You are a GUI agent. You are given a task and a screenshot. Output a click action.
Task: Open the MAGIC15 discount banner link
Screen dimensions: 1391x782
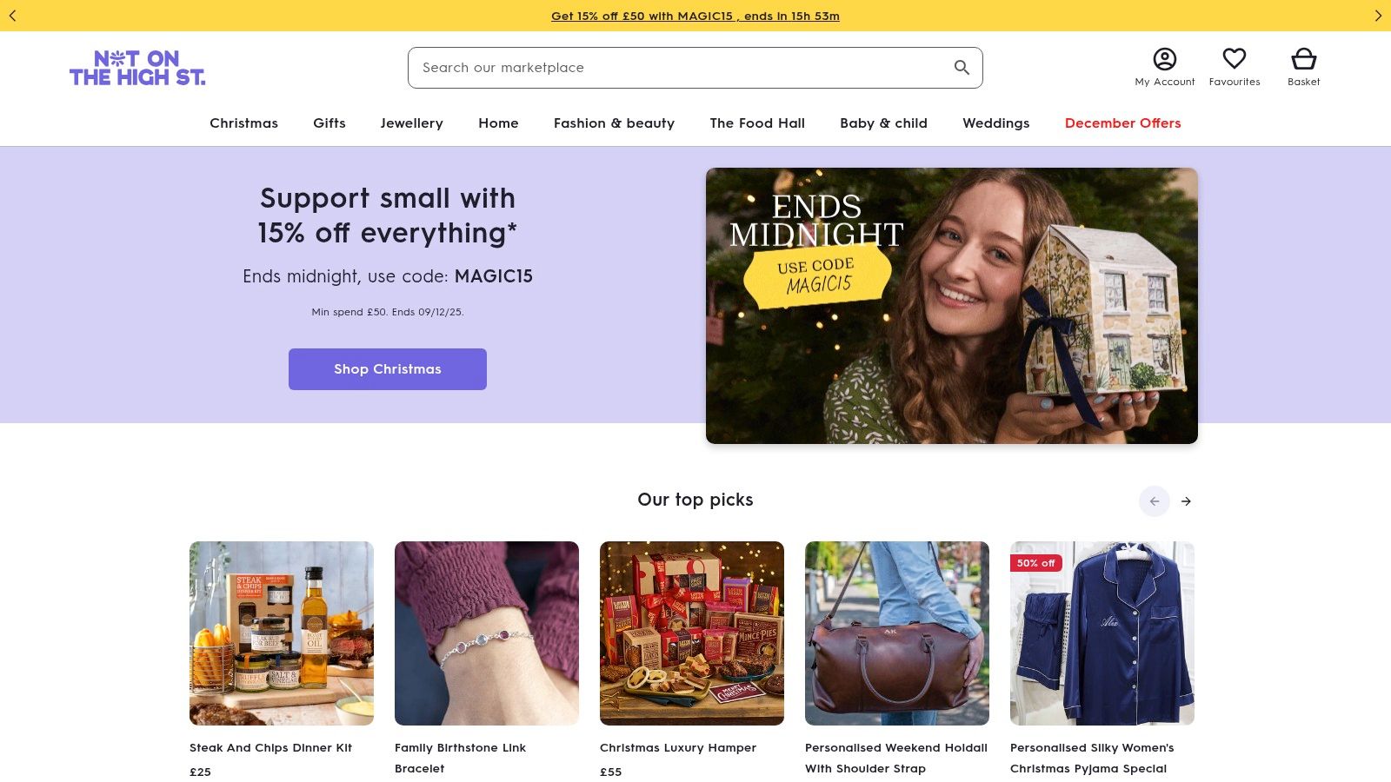click(695, 16)
